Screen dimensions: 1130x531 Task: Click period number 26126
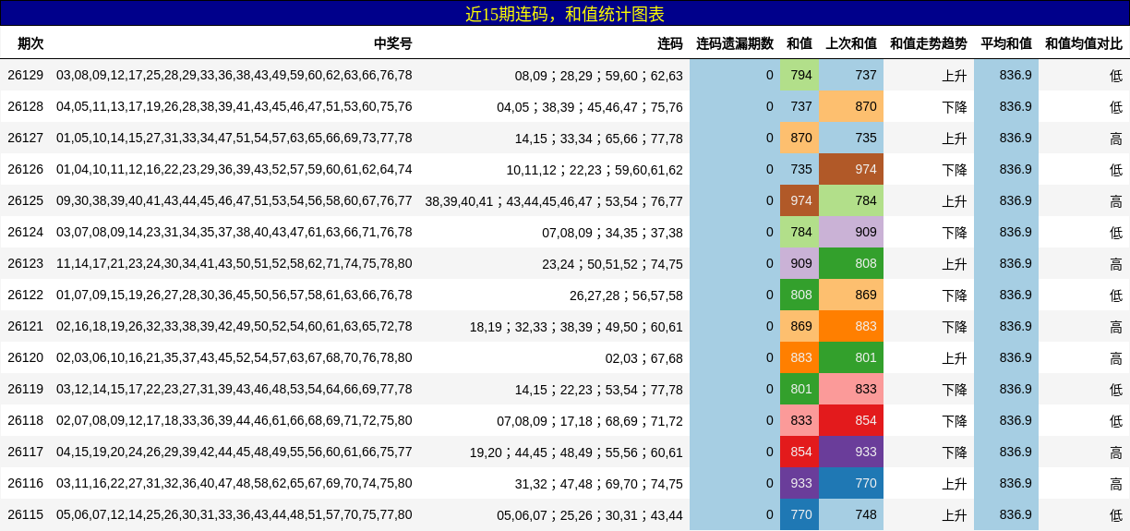[25, 169]
